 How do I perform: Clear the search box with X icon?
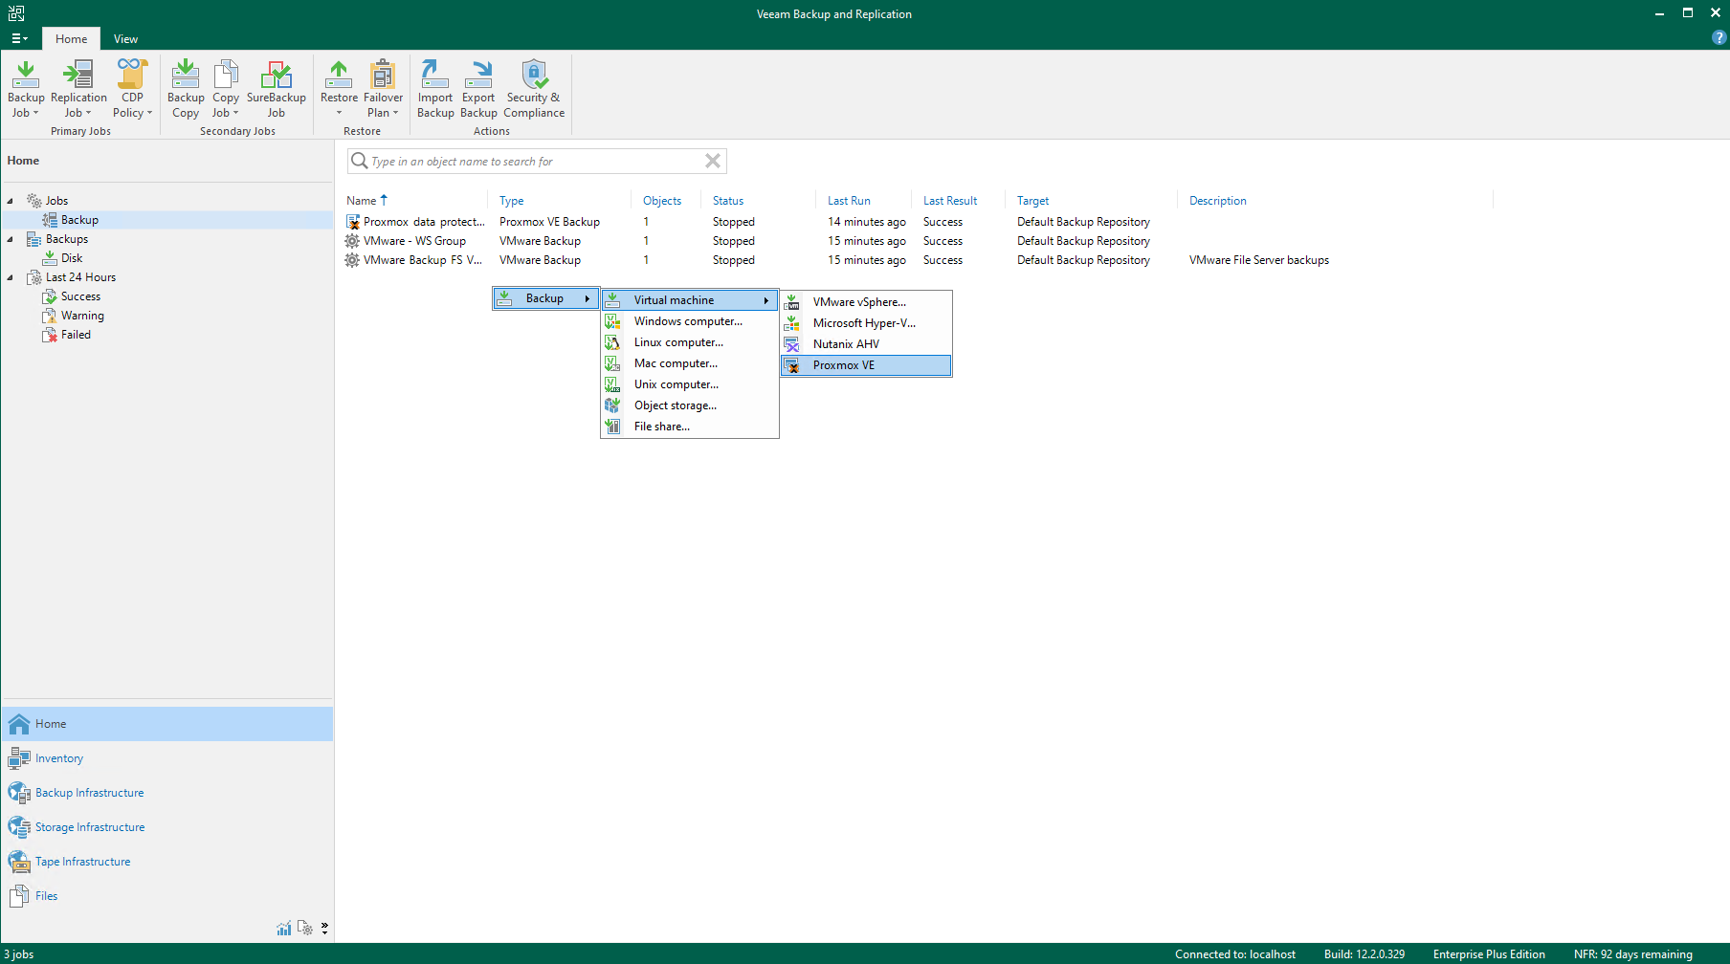click(712, 161)
